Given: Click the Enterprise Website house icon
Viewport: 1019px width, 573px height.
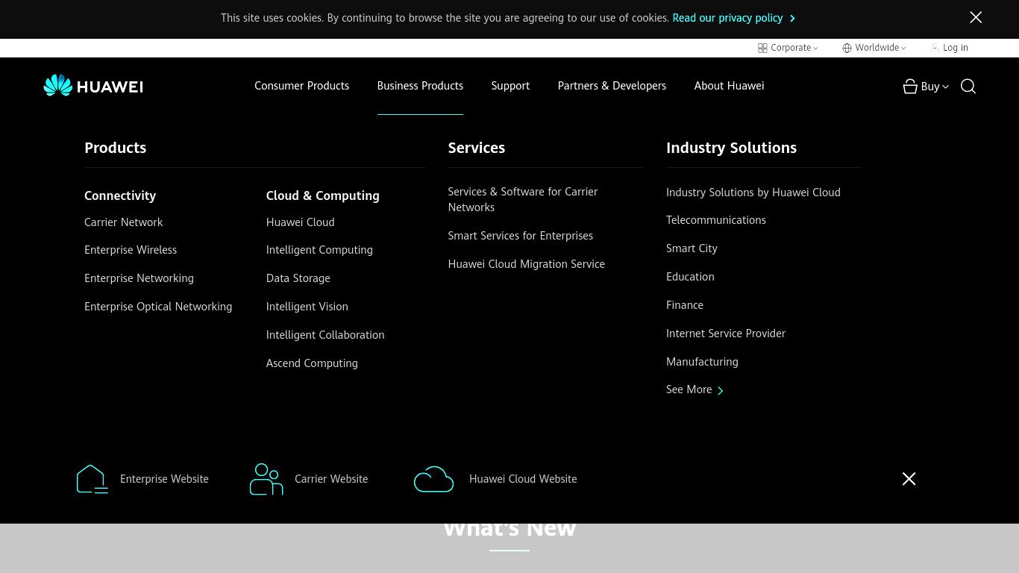Looking at the screenshot, I should click(93, 479).
